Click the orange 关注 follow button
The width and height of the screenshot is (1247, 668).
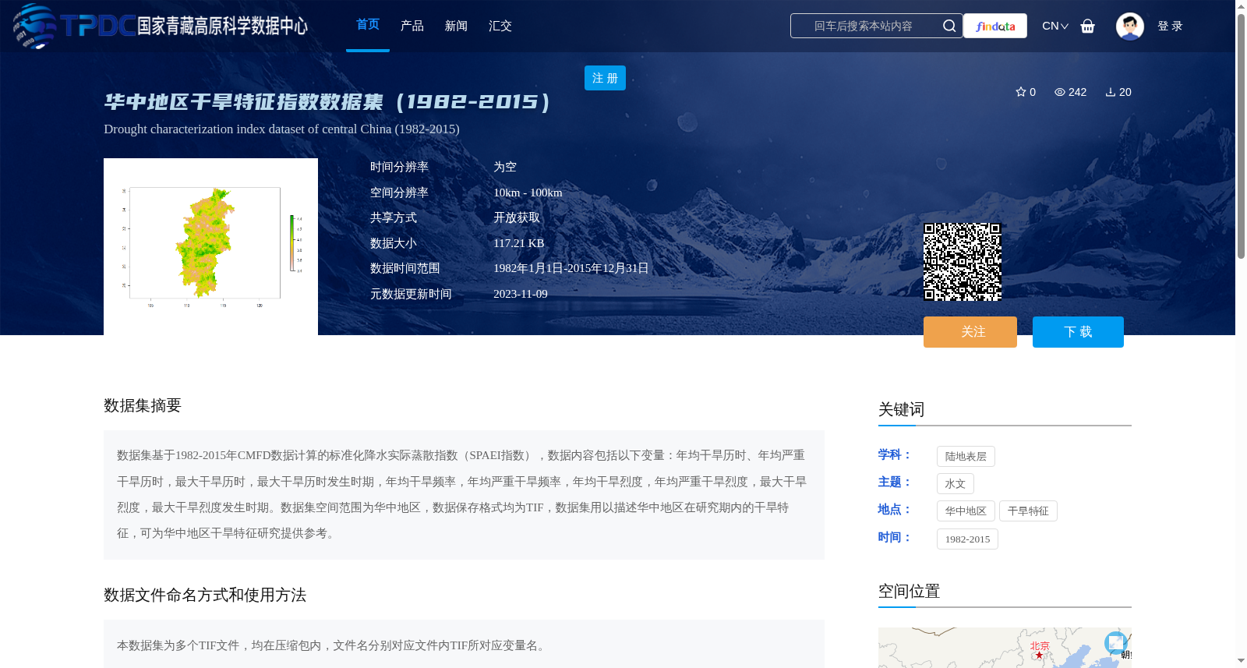[970, 332]
